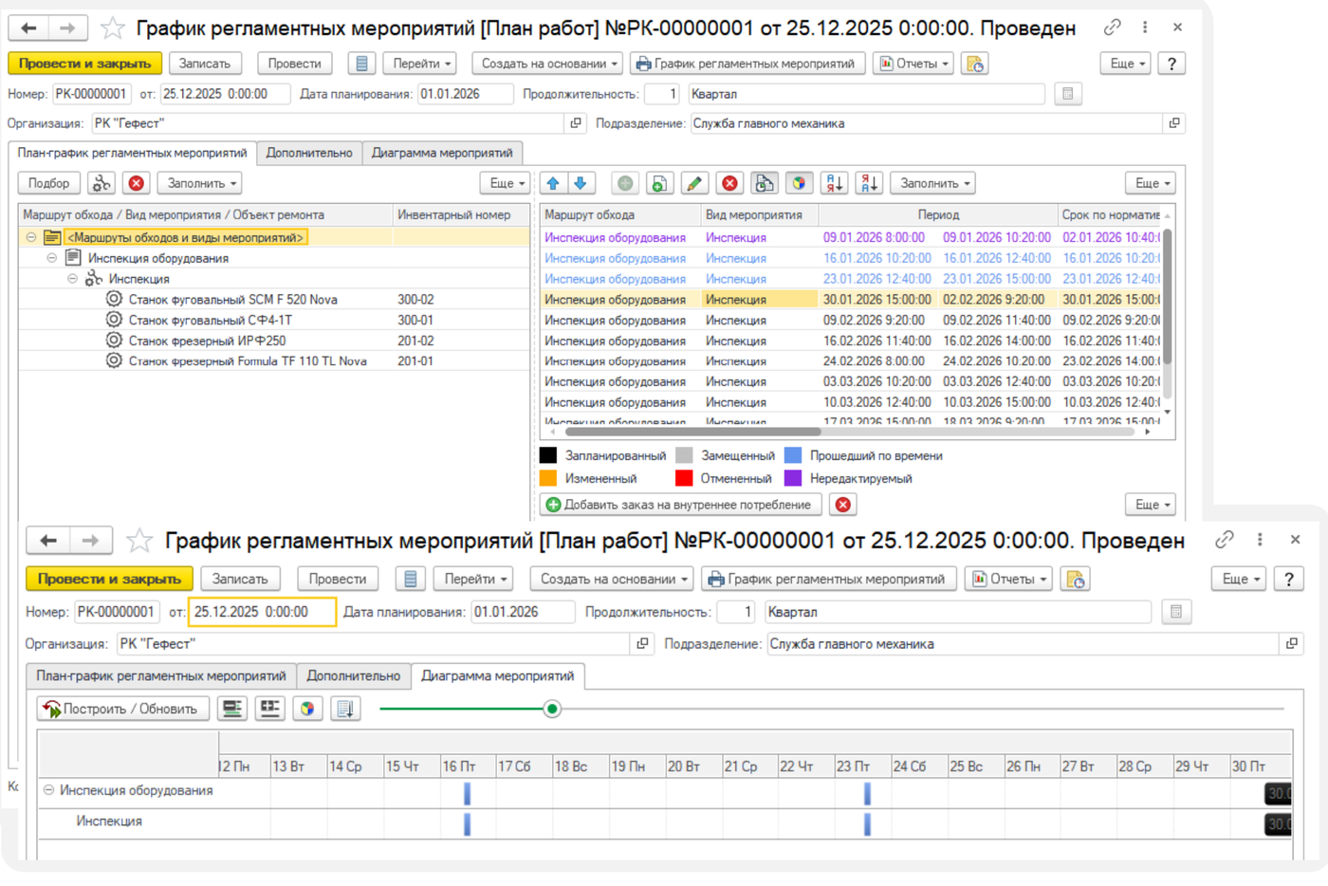Sort ascending icon in upper window toolbar
Image resolution: width=1328 pixels, height=886 pixels.
coord(834,183)
